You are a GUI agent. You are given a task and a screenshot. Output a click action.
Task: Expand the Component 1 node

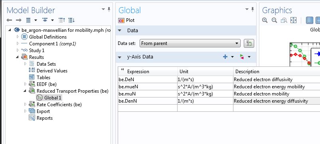point(18,43)
